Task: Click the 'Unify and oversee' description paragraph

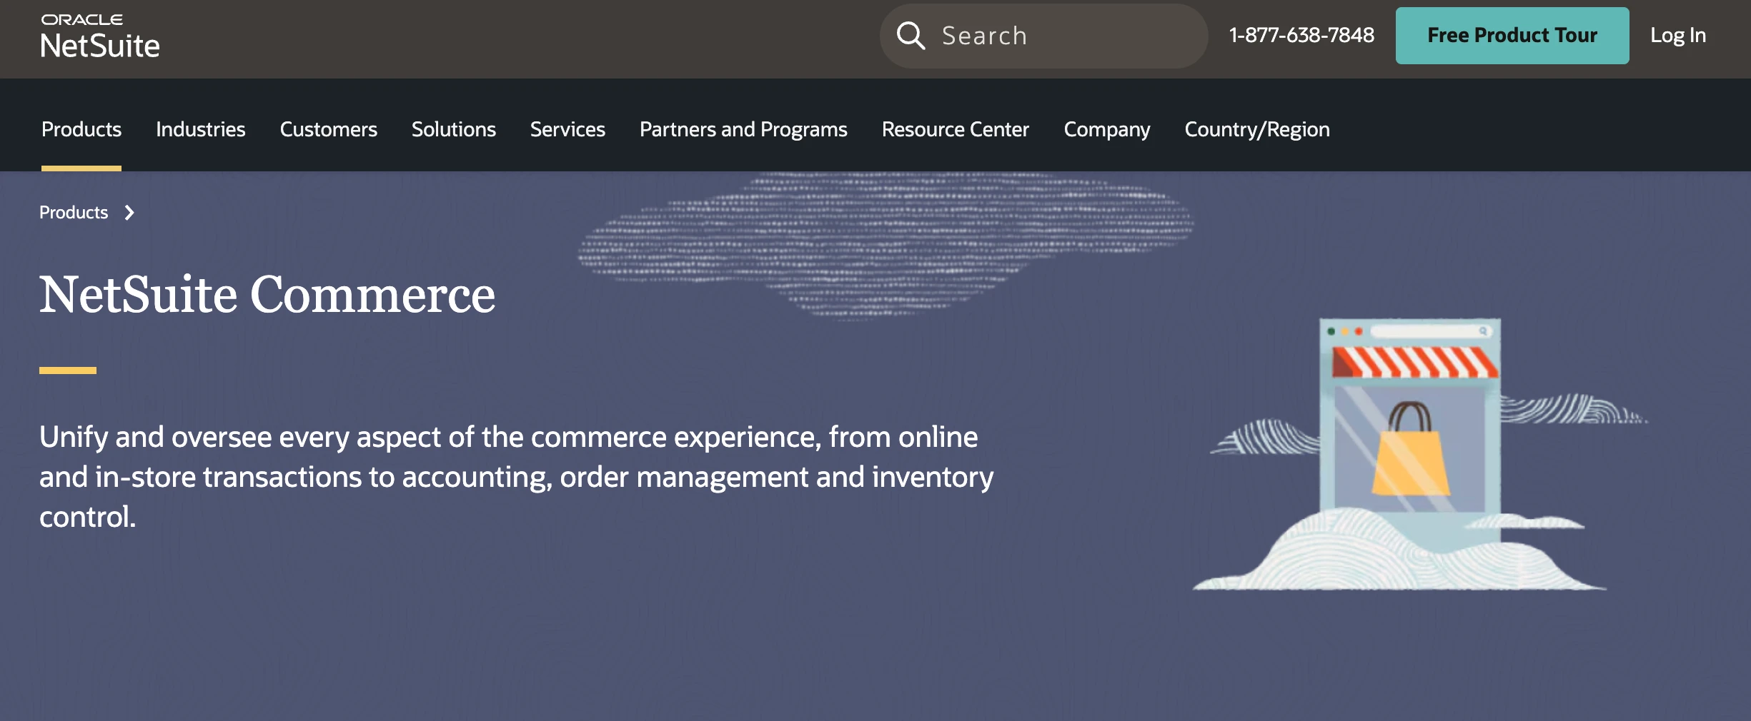Action: [x=516, y=477]
